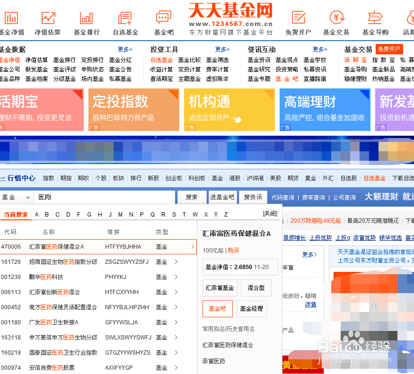The height and width of the screenshot is (374, 414).
Task: Click the search box containing 医药
Action: pyautogui.click(x=104, y=197)
